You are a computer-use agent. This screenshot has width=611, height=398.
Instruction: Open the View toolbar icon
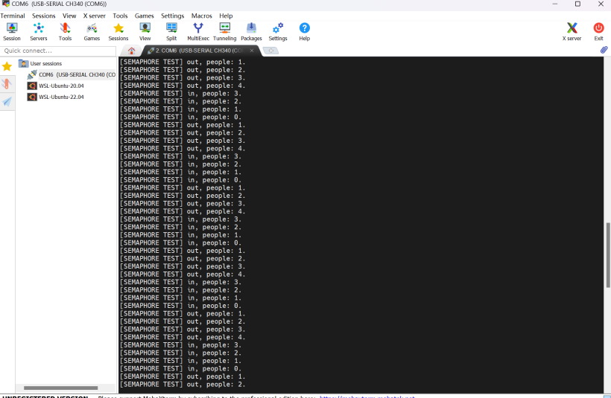(145, 32)
